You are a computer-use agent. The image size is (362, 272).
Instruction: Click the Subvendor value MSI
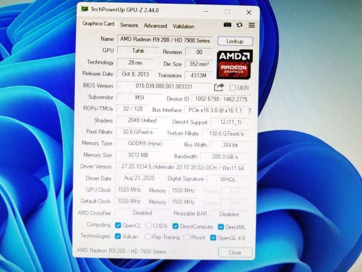[139, 97]
